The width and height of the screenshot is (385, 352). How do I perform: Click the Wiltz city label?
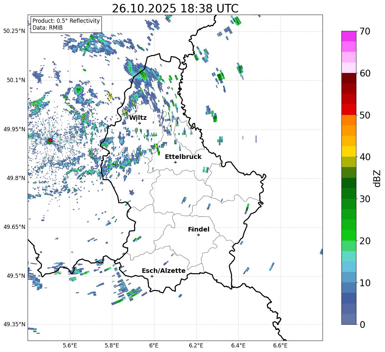coord(138,118)
